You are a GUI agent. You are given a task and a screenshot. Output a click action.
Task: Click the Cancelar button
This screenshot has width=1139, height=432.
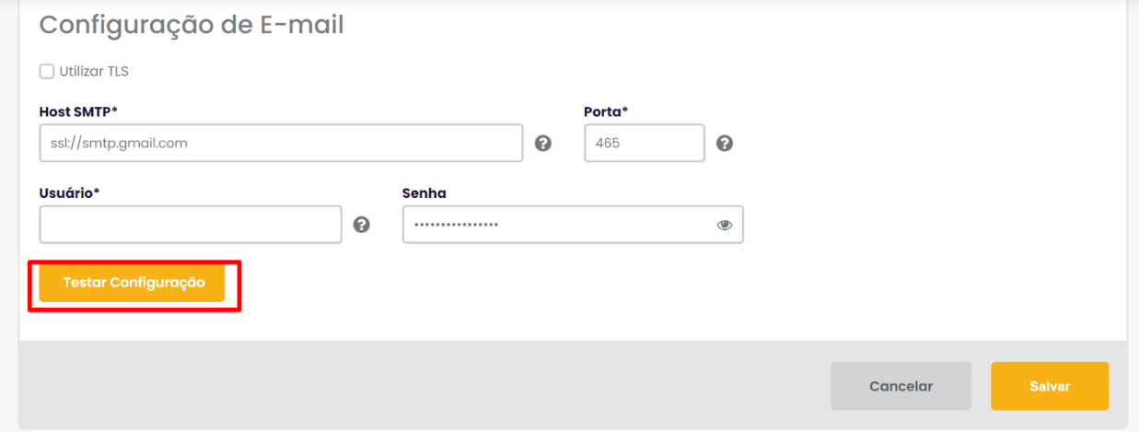coord(901,386)
